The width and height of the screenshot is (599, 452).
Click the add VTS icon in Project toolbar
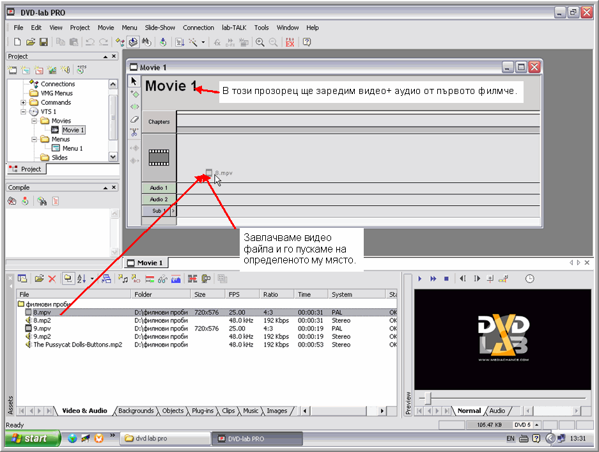click(82, 70)
